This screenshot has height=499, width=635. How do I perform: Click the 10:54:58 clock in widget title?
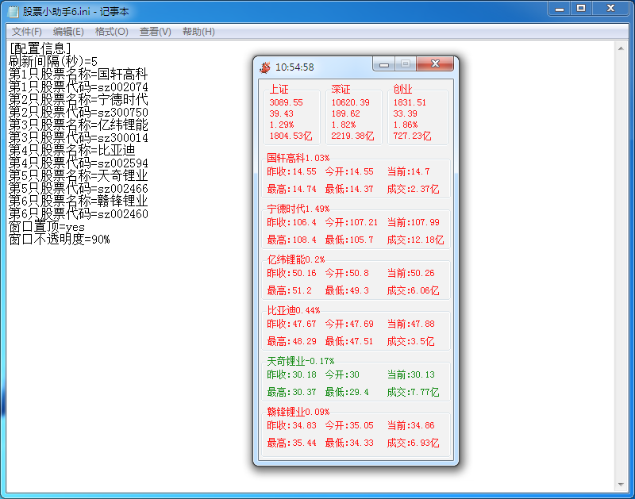(294, 67)
